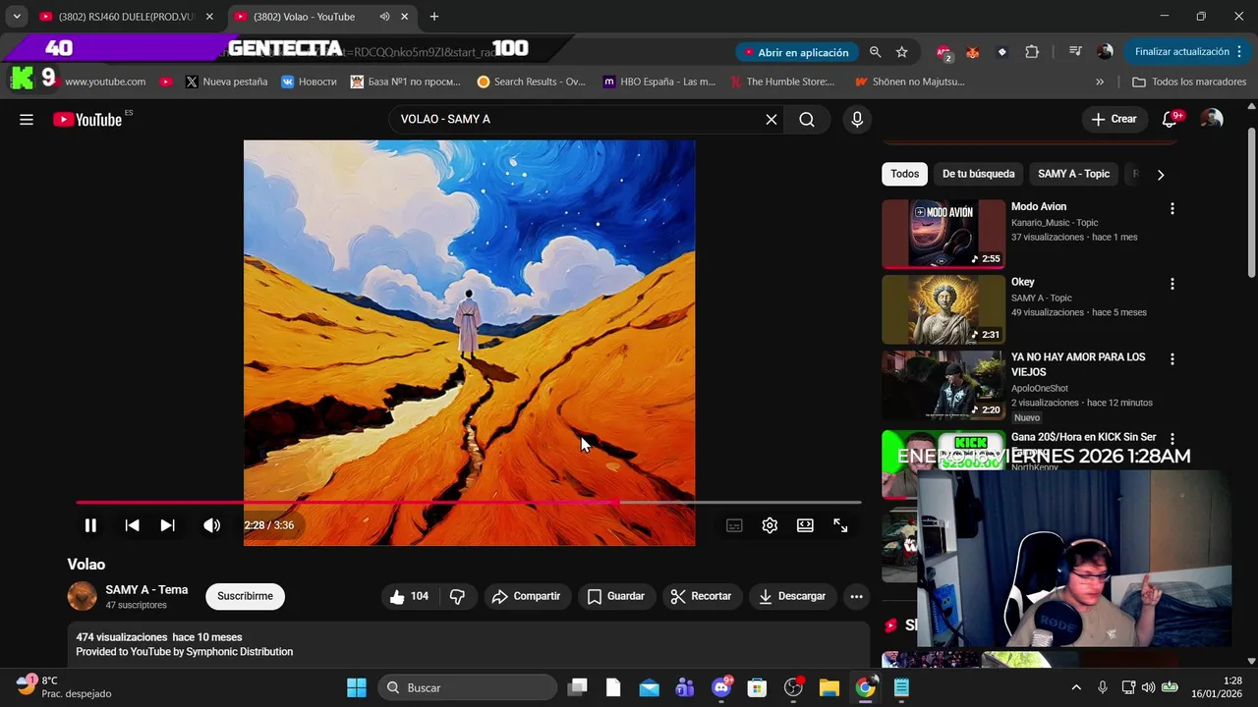Click Compartir share button
1258x707 pixels.
pyautogui.click(x=526, y=596)
